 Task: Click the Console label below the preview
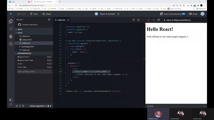(150, 106)
